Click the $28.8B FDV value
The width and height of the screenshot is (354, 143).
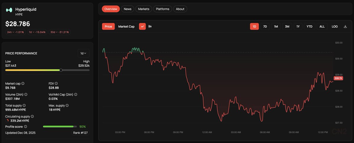click(x=54, y=88)
